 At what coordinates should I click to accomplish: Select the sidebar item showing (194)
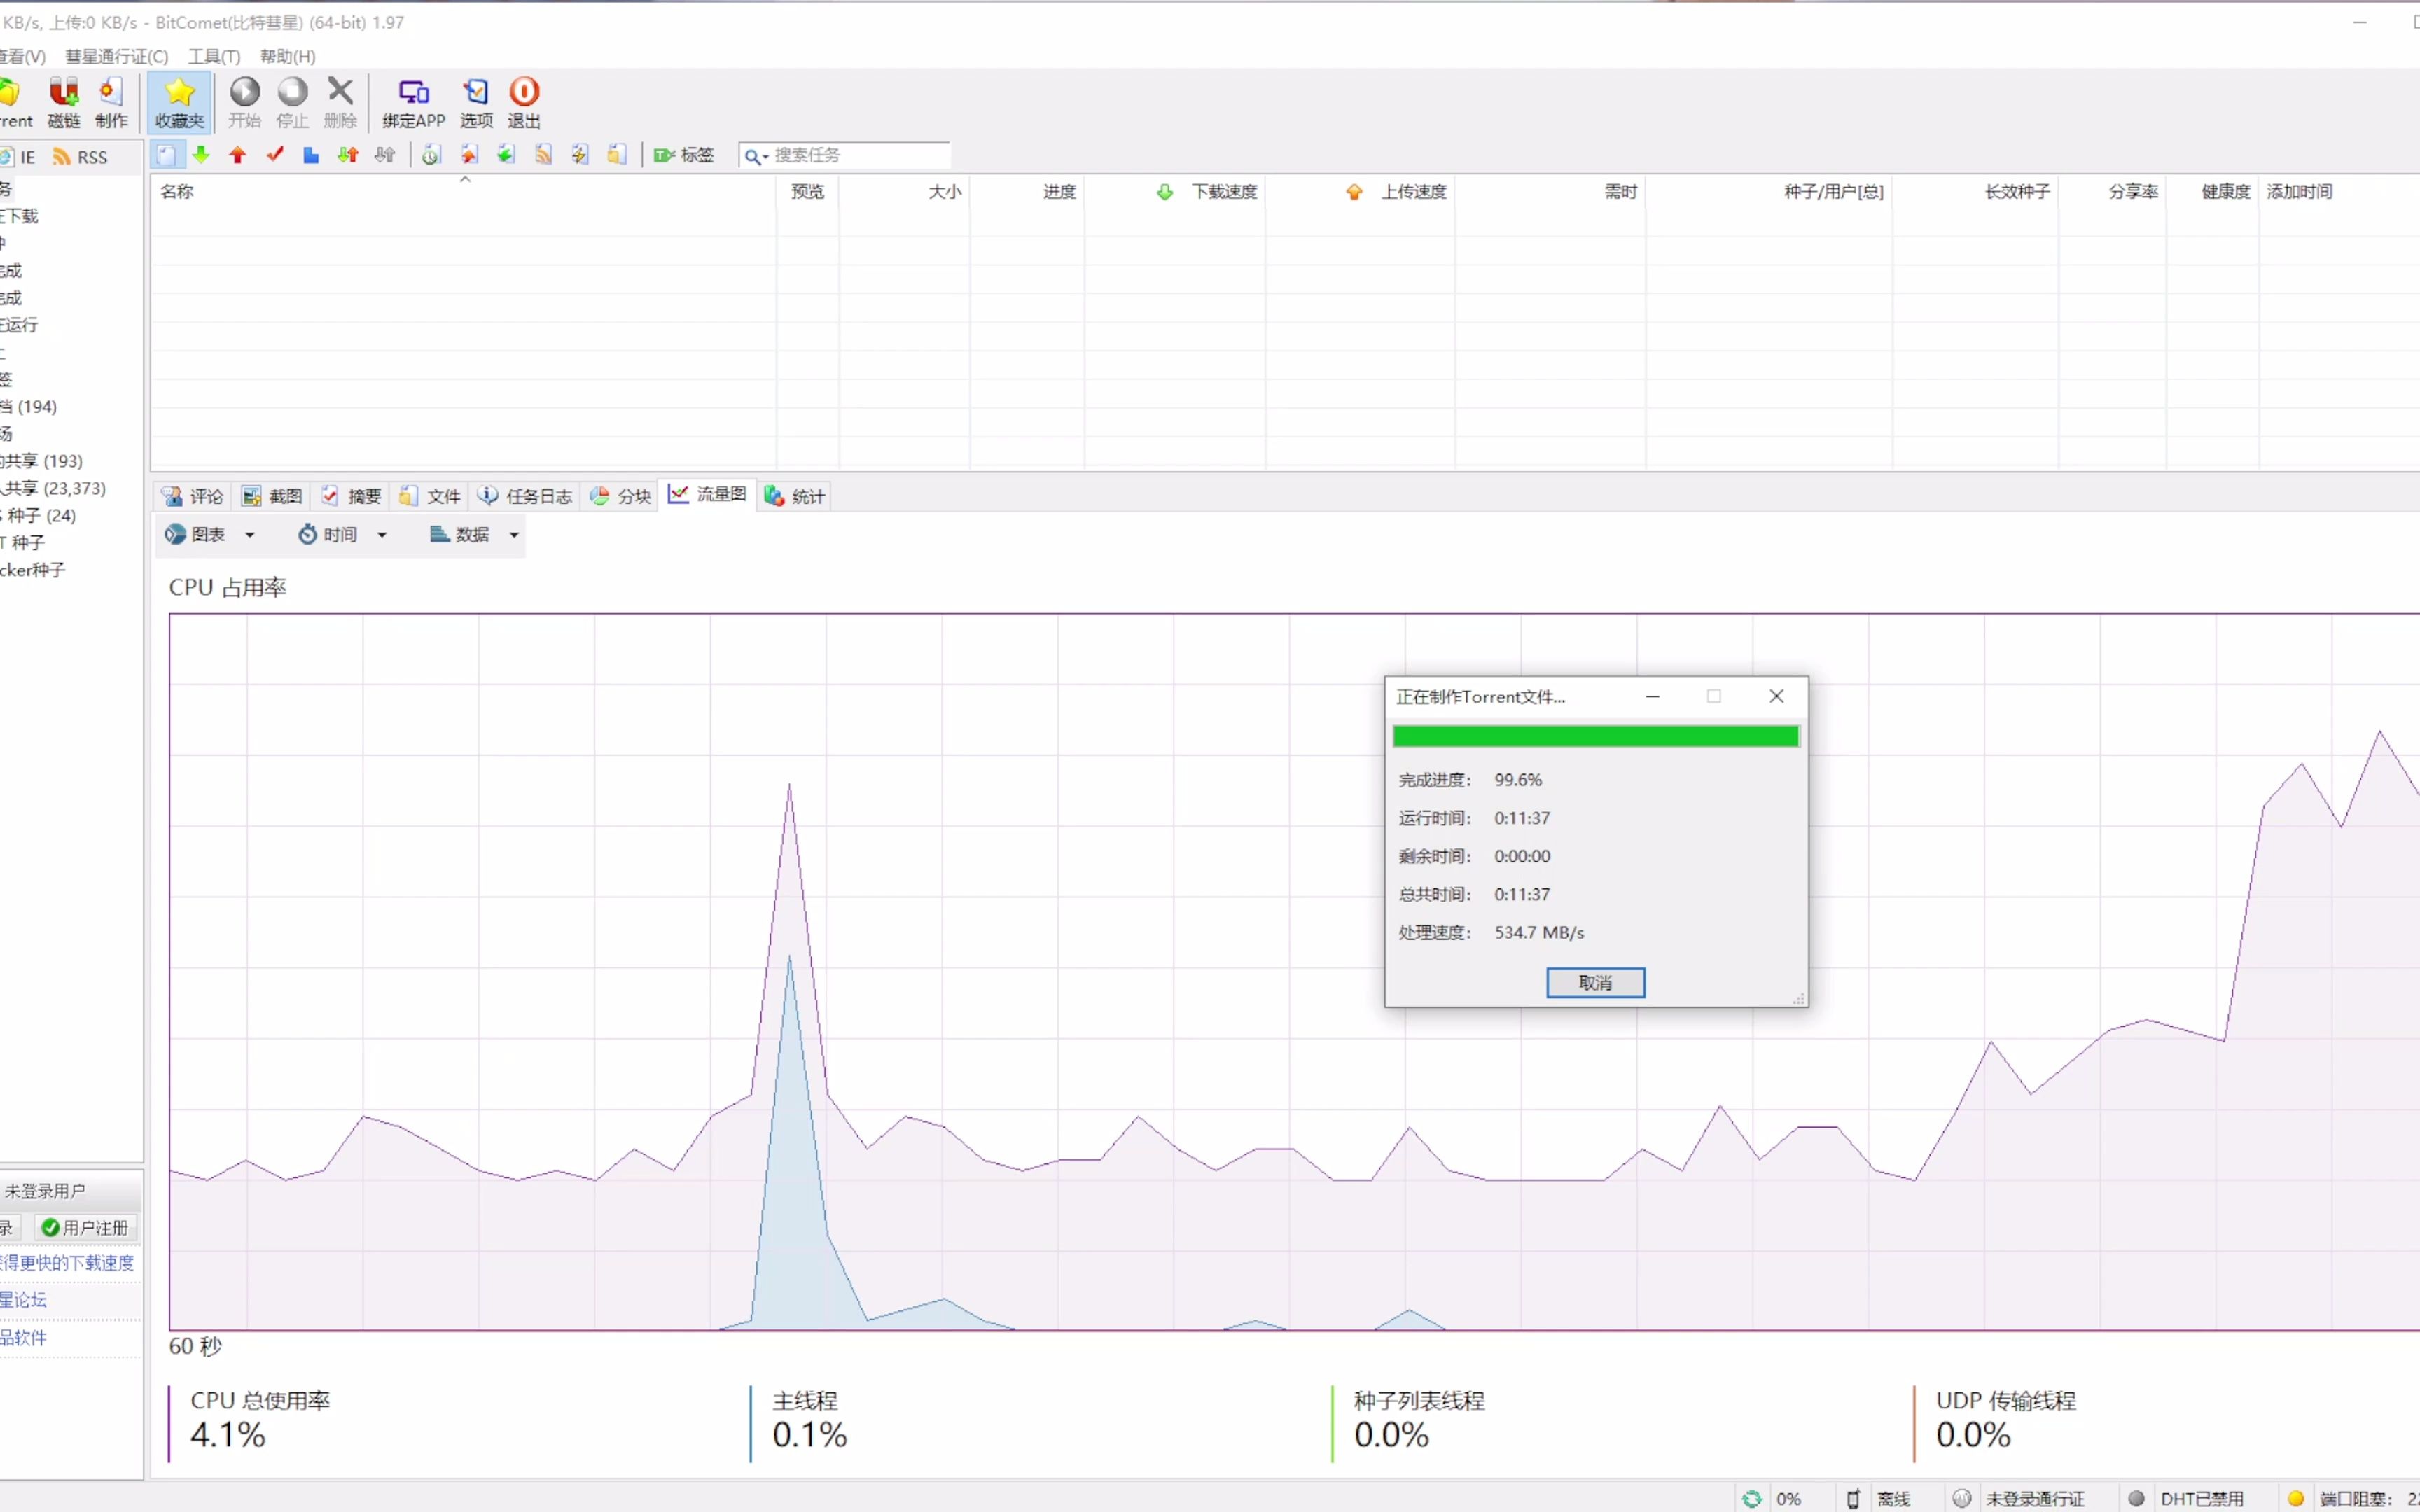tap(30, 407)
